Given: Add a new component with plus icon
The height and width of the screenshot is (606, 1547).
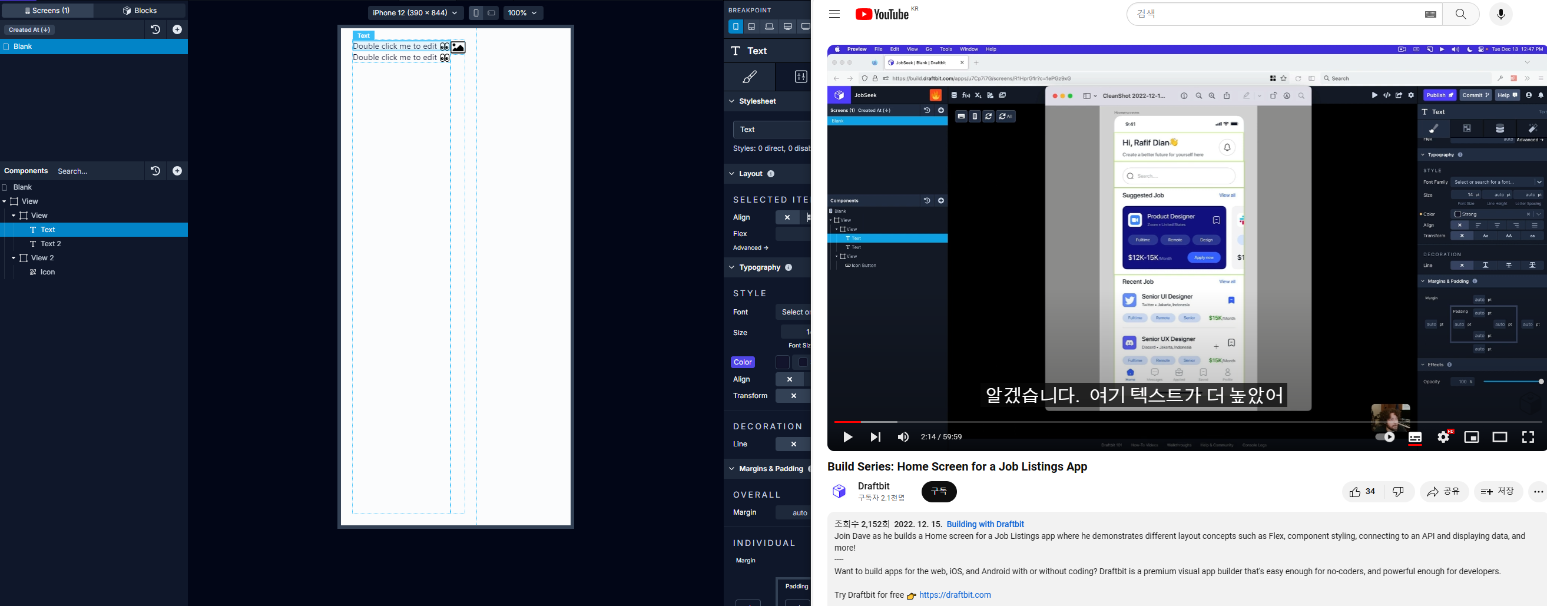Looking at the screenshot, I should tap(177, 171).
